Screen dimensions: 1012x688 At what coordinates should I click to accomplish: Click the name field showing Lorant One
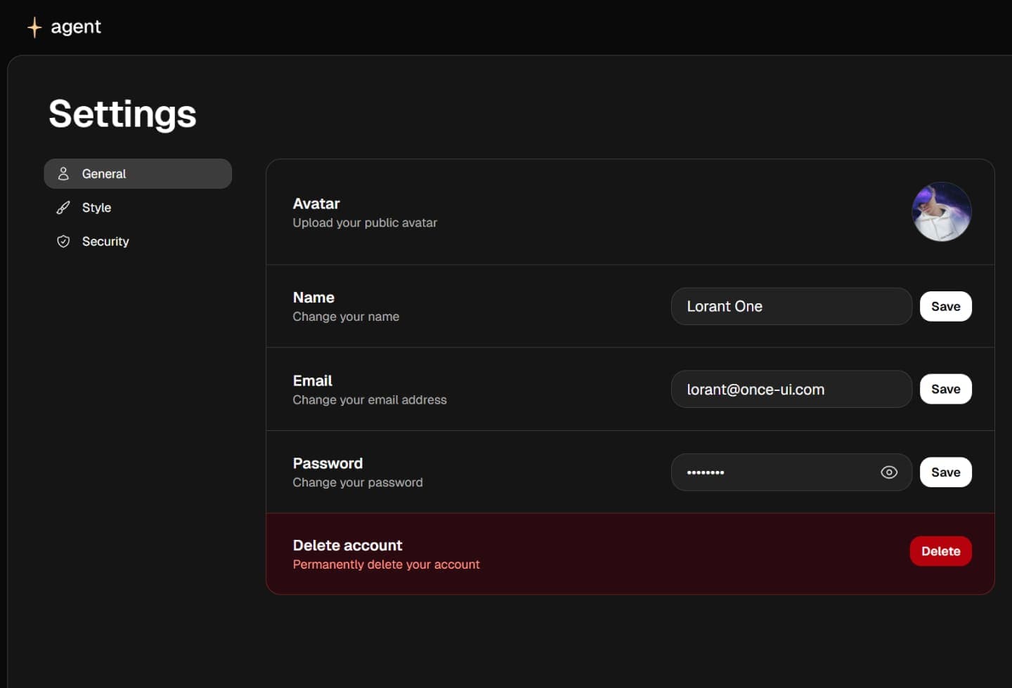coord(791,306)
